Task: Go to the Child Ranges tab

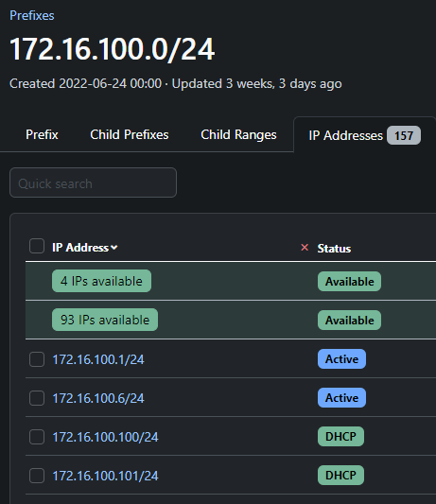Action: (x=238, y=134)
